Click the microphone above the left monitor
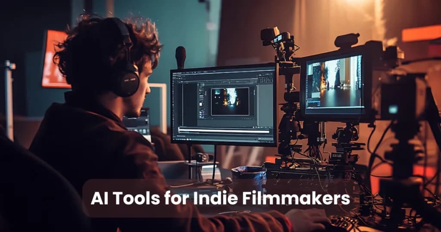Image resolution: width=441 pixels, height=232 pixels. tap(180, 56)
